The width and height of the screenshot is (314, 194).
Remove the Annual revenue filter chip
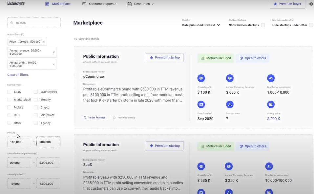pyautogui.click(x=54, y=52)
